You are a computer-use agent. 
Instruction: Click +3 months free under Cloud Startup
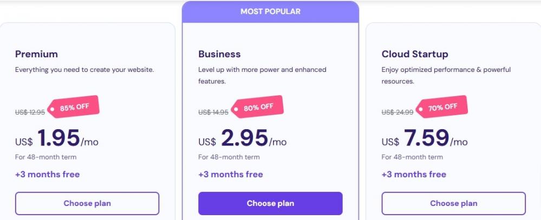coord(414,174)
